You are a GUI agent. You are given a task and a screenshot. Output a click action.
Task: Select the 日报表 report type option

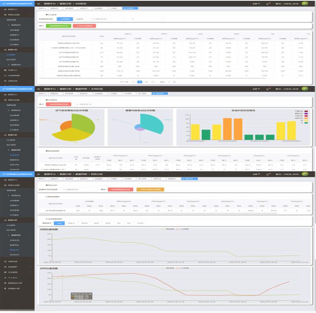tap(80, 19)
